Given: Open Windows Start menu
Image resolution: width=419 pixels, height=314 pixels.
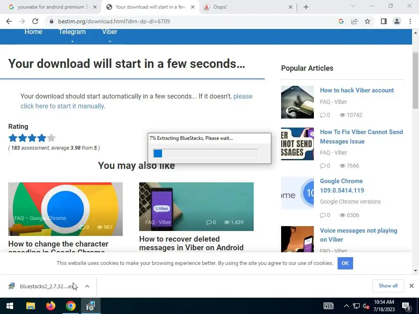Looking at the screenshot, I should 10,306.
